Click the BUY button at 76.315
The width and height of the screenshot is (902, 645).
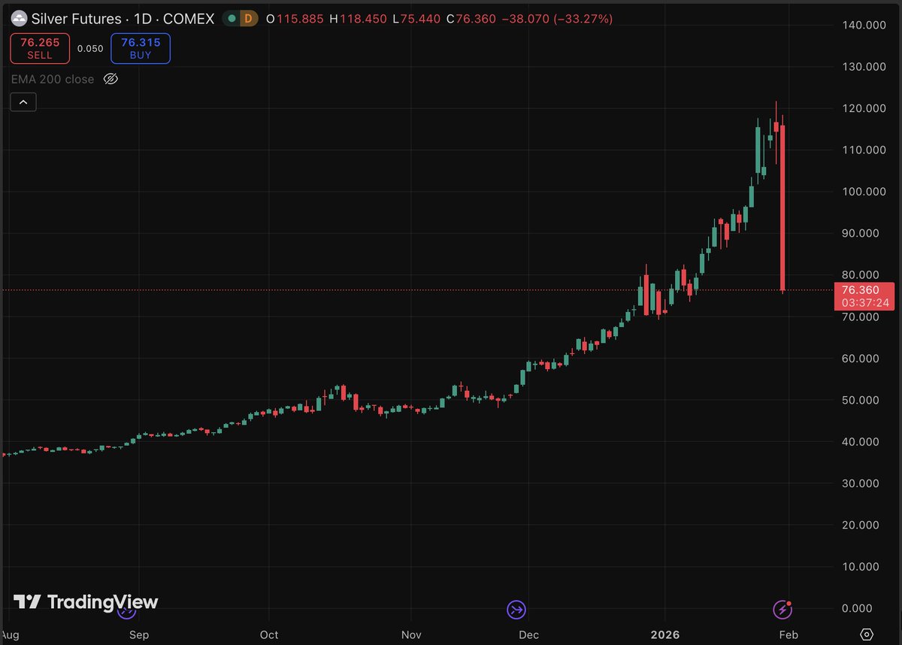tap(141, 48)
